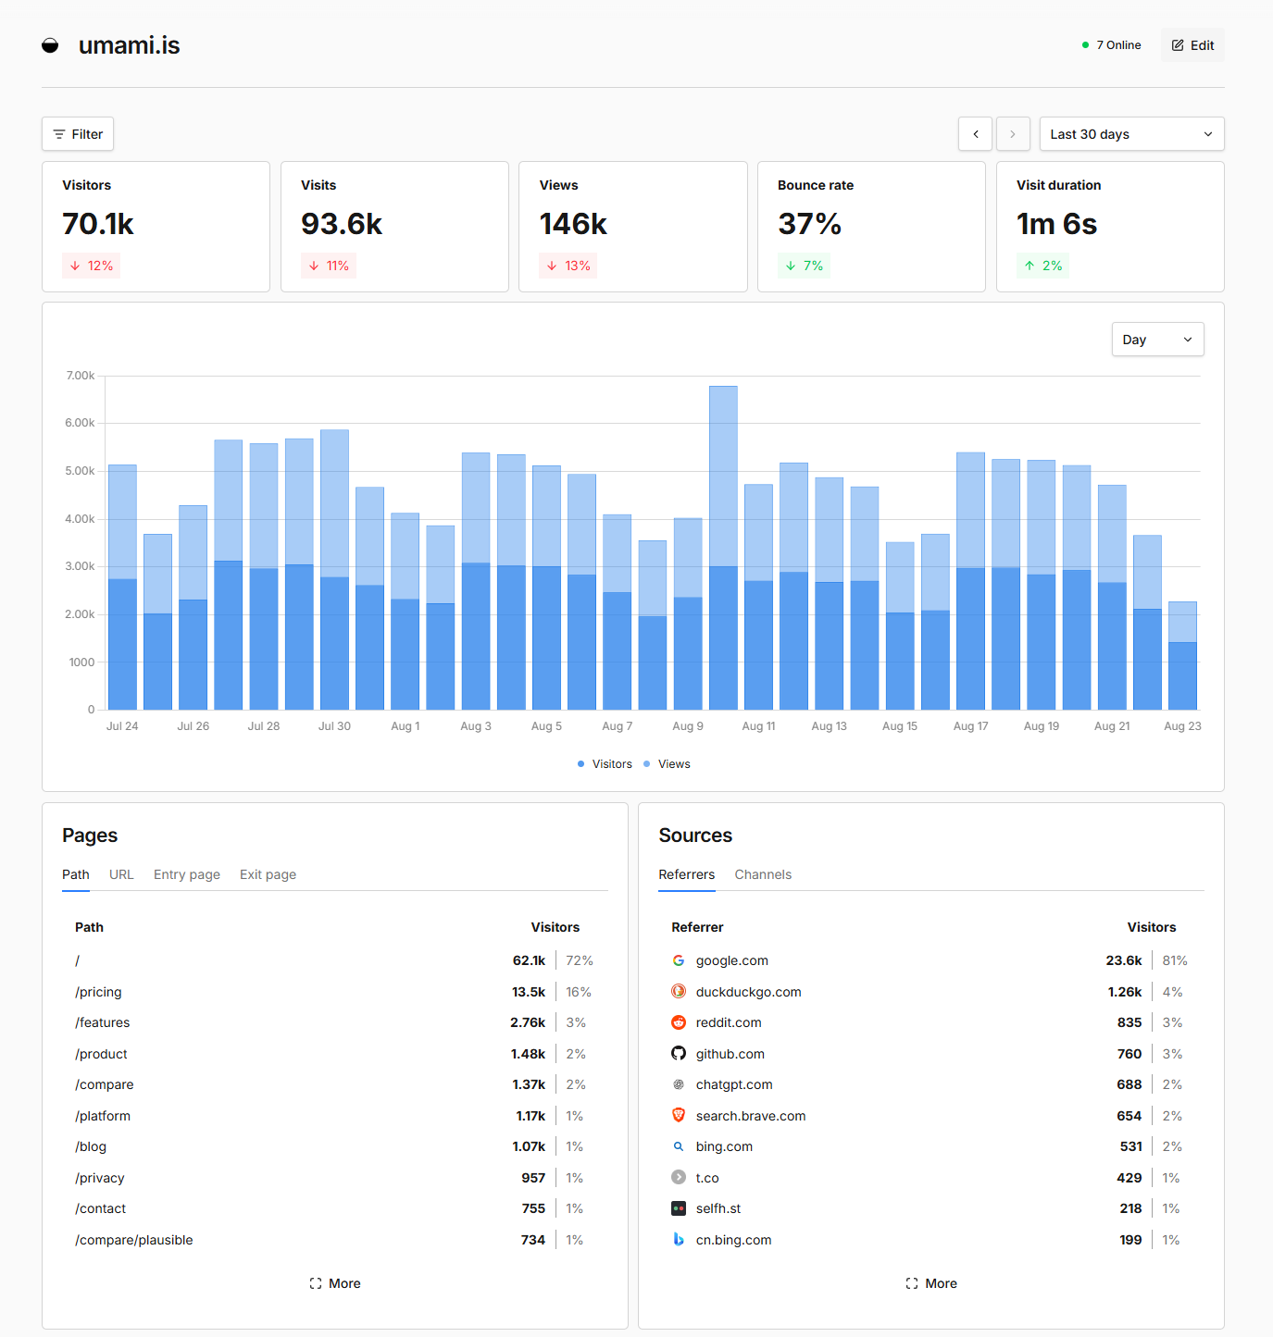Click the github.com favicon icon

click(x=679, y=1054)
